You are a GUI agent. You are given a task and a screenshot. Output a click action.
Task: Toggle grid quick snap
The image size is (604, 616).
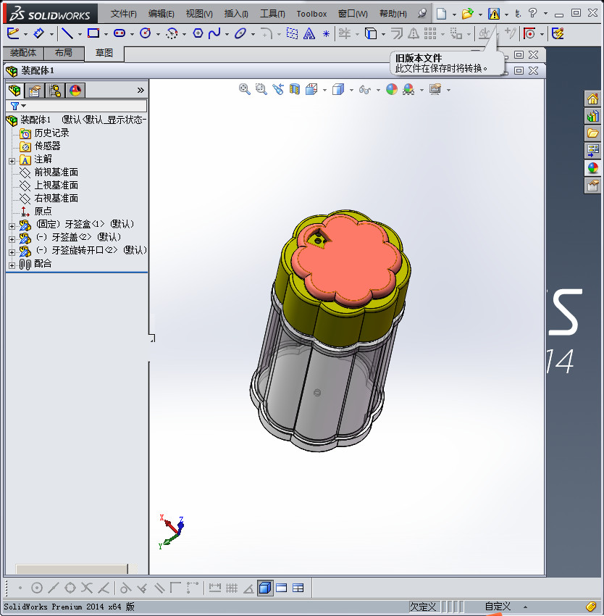[x=232, y=588]
